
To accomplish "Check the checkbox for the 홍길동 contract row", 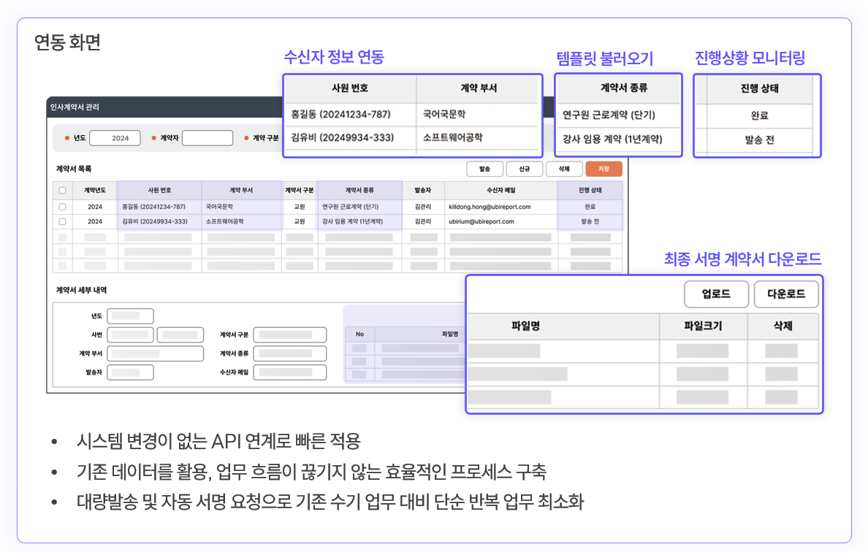I will pos(62,207).
